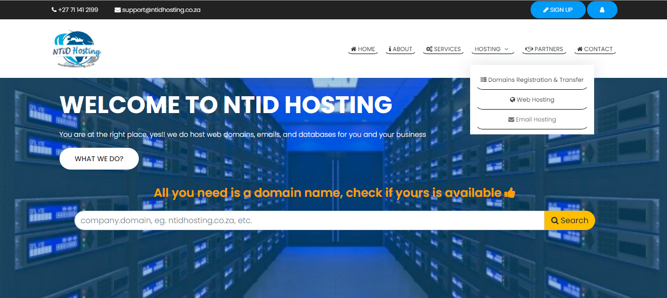The height and width of the screenshot is (298, 667).
Task: Click the user account icon button
Action: 602,10
